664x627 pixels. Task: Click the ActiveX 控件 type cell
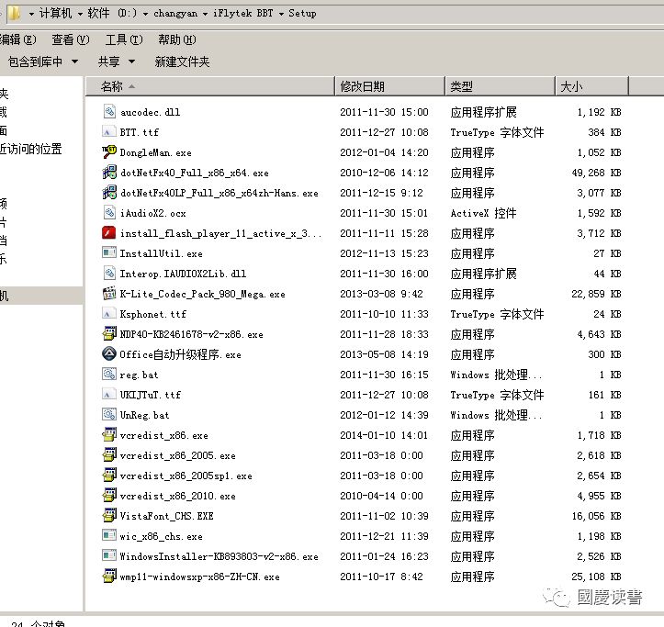tap(483, 213)
